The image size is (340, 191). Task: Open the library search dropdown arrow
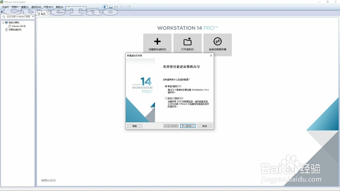tap(33, 16)
